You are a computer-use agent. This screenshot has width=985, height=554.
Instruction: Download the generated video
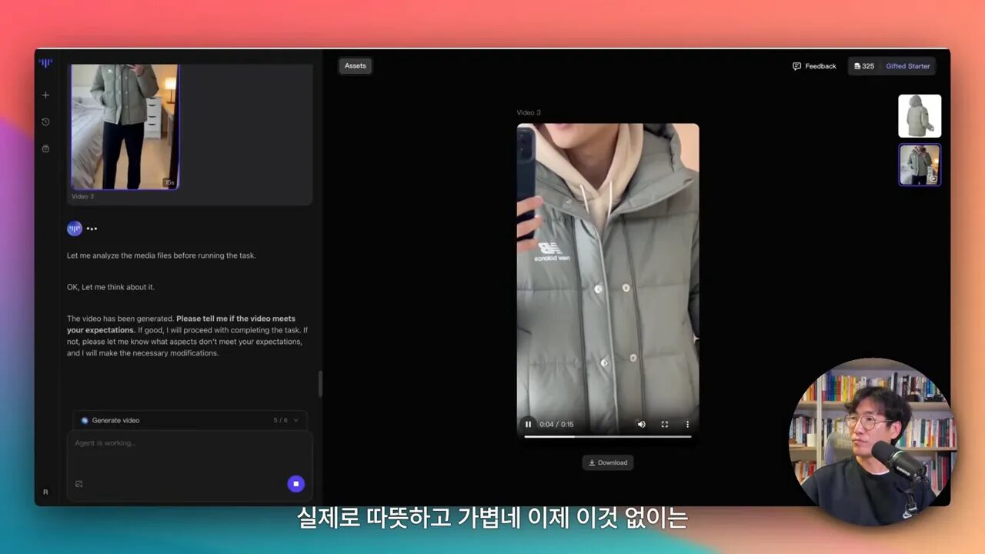click(x=608, y=462)
